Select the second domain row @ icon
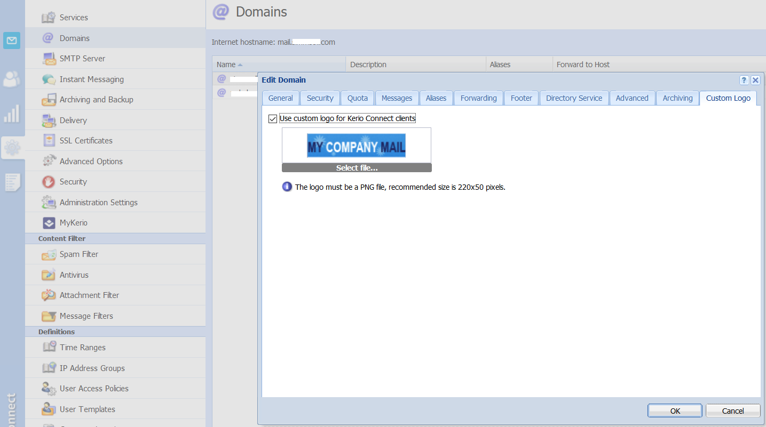 (x=222, y=92)
